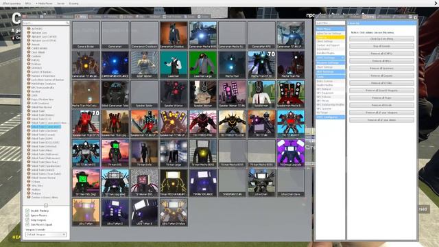
Task: Click the Clean Up Everything button
Action: tap(381, 38)
